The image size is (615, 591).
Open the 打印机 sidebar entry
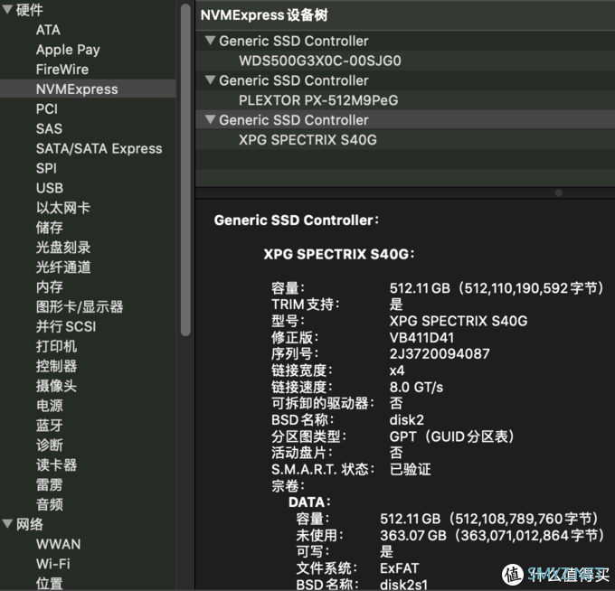coord(56,346)
